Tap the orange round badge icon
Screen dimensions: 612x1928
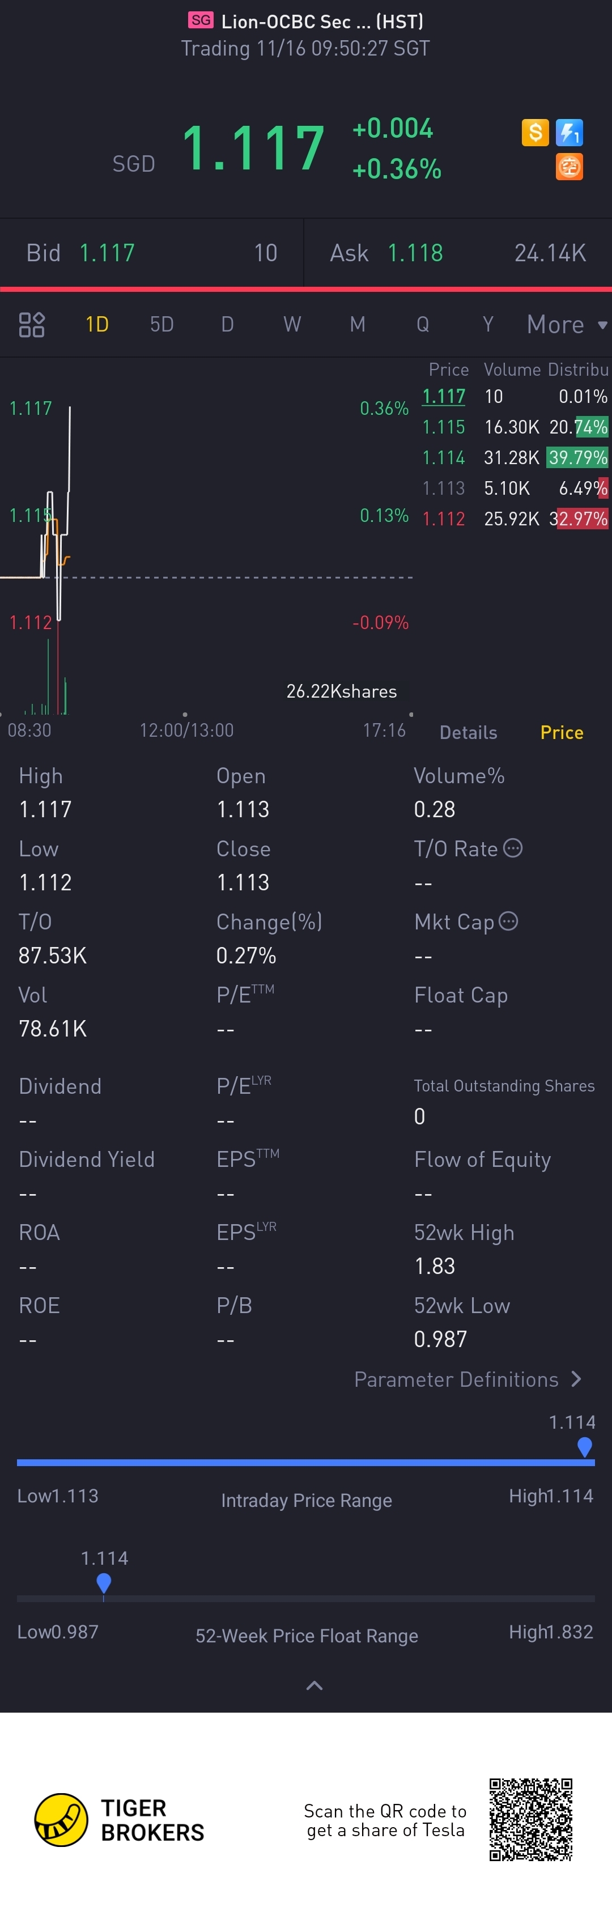coord(569,167)
